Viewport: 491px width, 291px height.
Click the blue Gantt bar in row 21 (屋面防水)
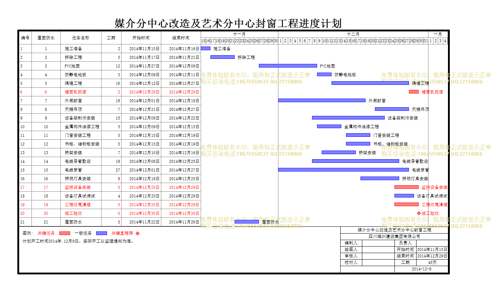tap(247, 222)
